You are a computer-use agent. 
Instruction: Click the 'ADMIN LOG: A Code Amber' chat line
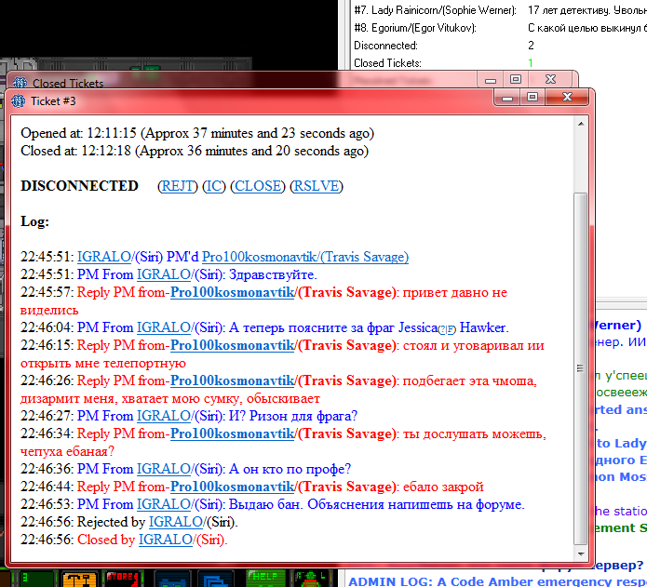click(498, 581)
